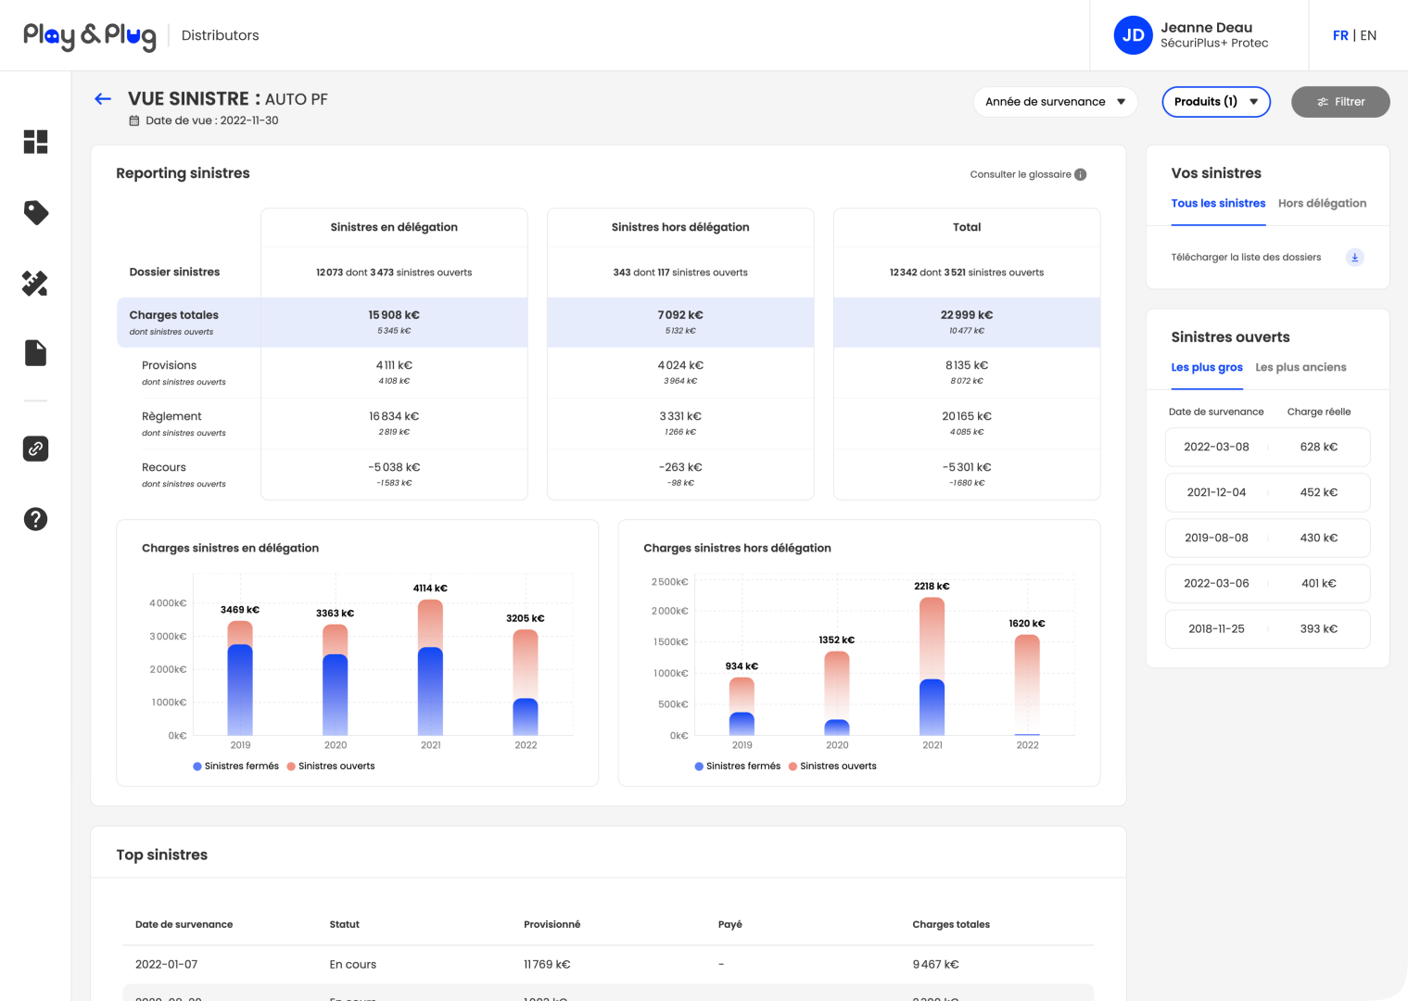Expand the Année de survenance dropdown

coord(1055,102)
